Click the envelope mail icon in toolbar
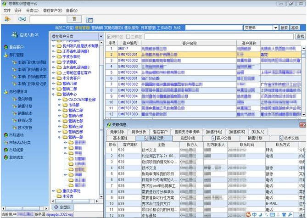 (22, 19)
